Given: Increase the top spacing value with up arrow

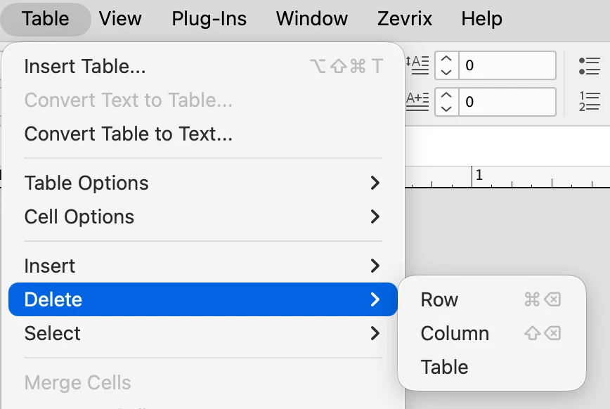Looking at the screenshot, I should (x=446, y=59).
